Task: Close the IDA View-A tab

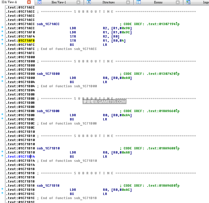Action: [29, 2]
